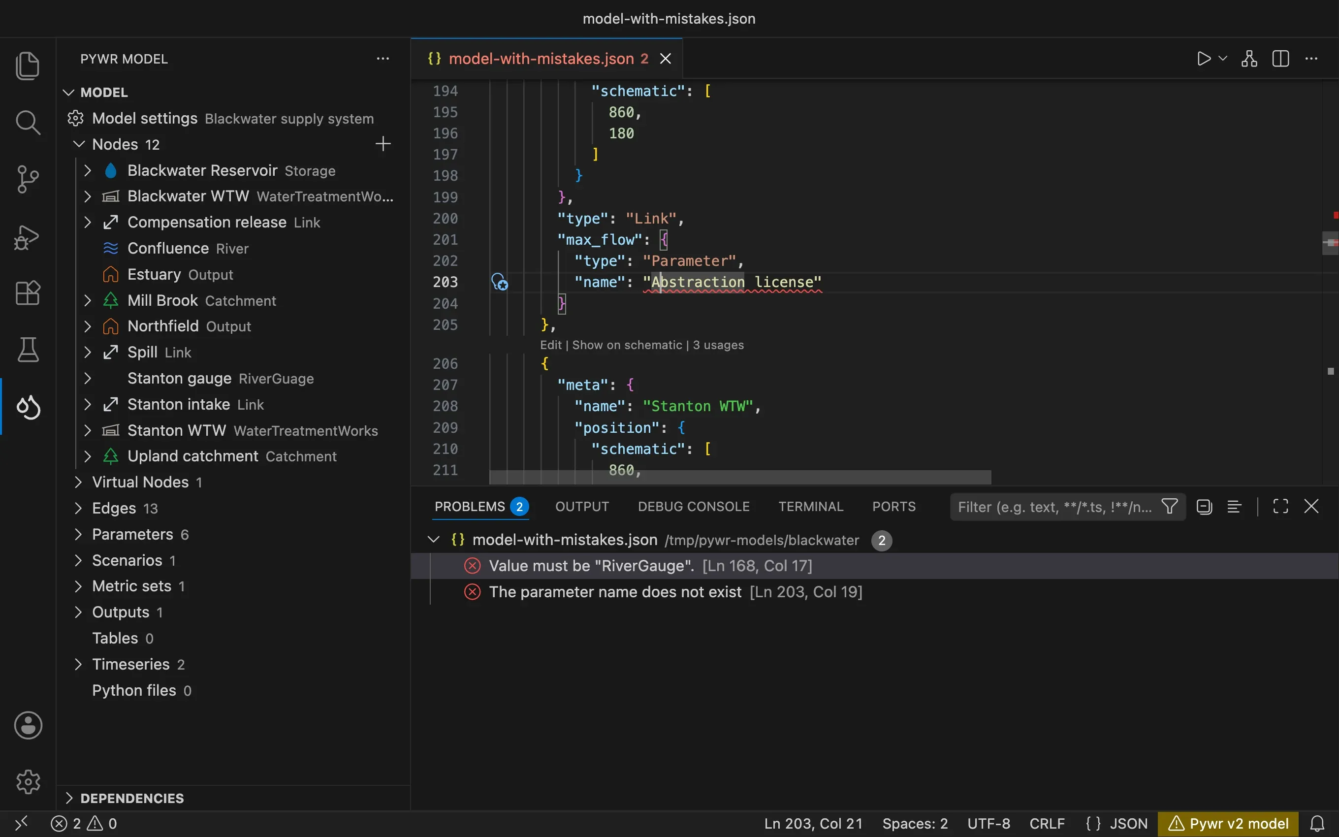This screenshot has height=837, width=1339.
Task: Click the filter funnel icon in Problems
Action: pos(1169,507)
